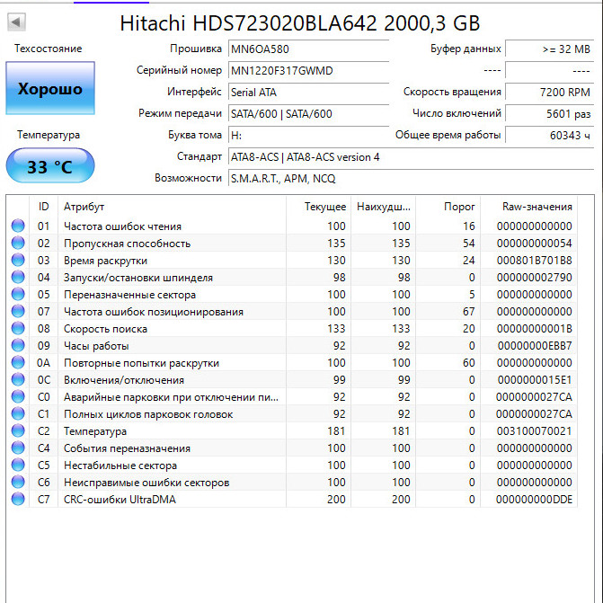
Task: Select the Нестабильные сектора attribute name
Action: pos(120,466)
